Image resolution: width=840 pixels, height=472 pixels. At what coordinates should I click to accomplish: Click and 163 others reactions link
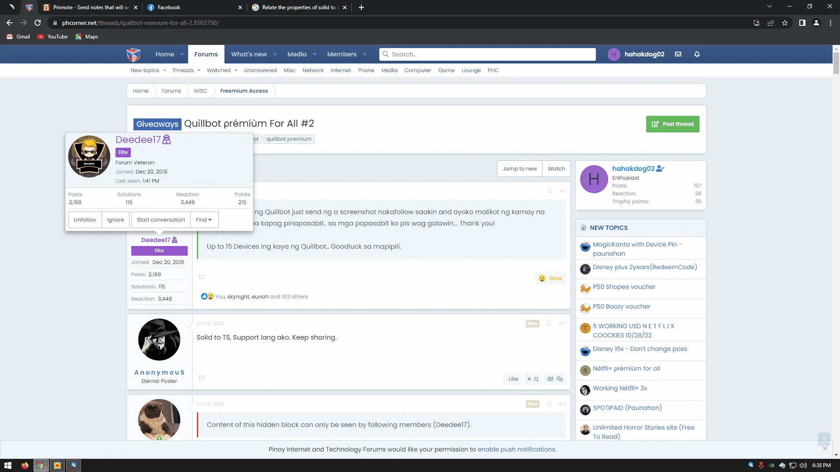pos(289,297)
